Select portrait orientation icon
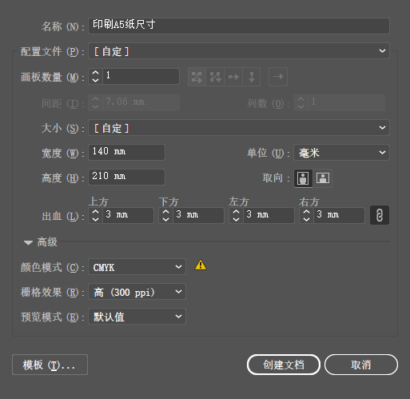Viewport: 410px width, 399px height. coord(303,178)
